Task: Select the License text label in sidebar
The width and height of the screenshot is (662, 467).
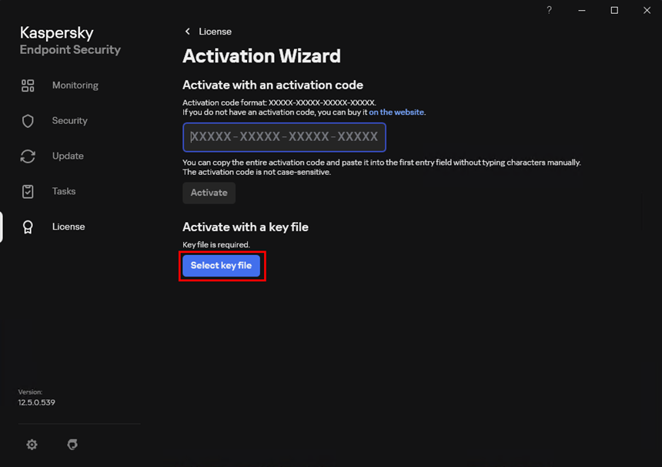Action: coord(69,227)
